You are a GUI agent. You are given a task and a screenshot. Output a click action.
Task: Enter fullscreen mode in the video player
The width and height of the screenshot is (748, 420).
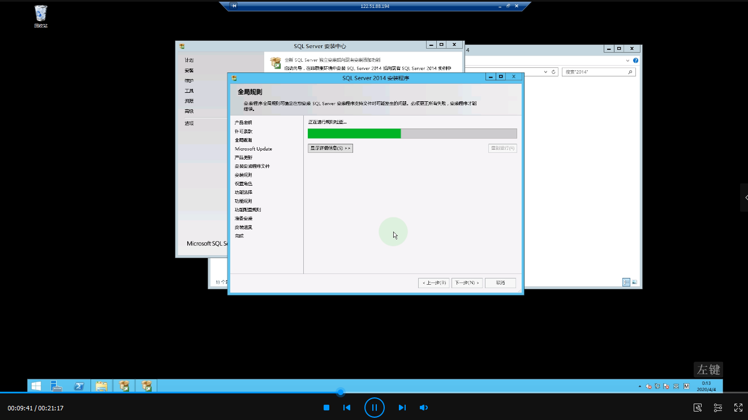738,408
